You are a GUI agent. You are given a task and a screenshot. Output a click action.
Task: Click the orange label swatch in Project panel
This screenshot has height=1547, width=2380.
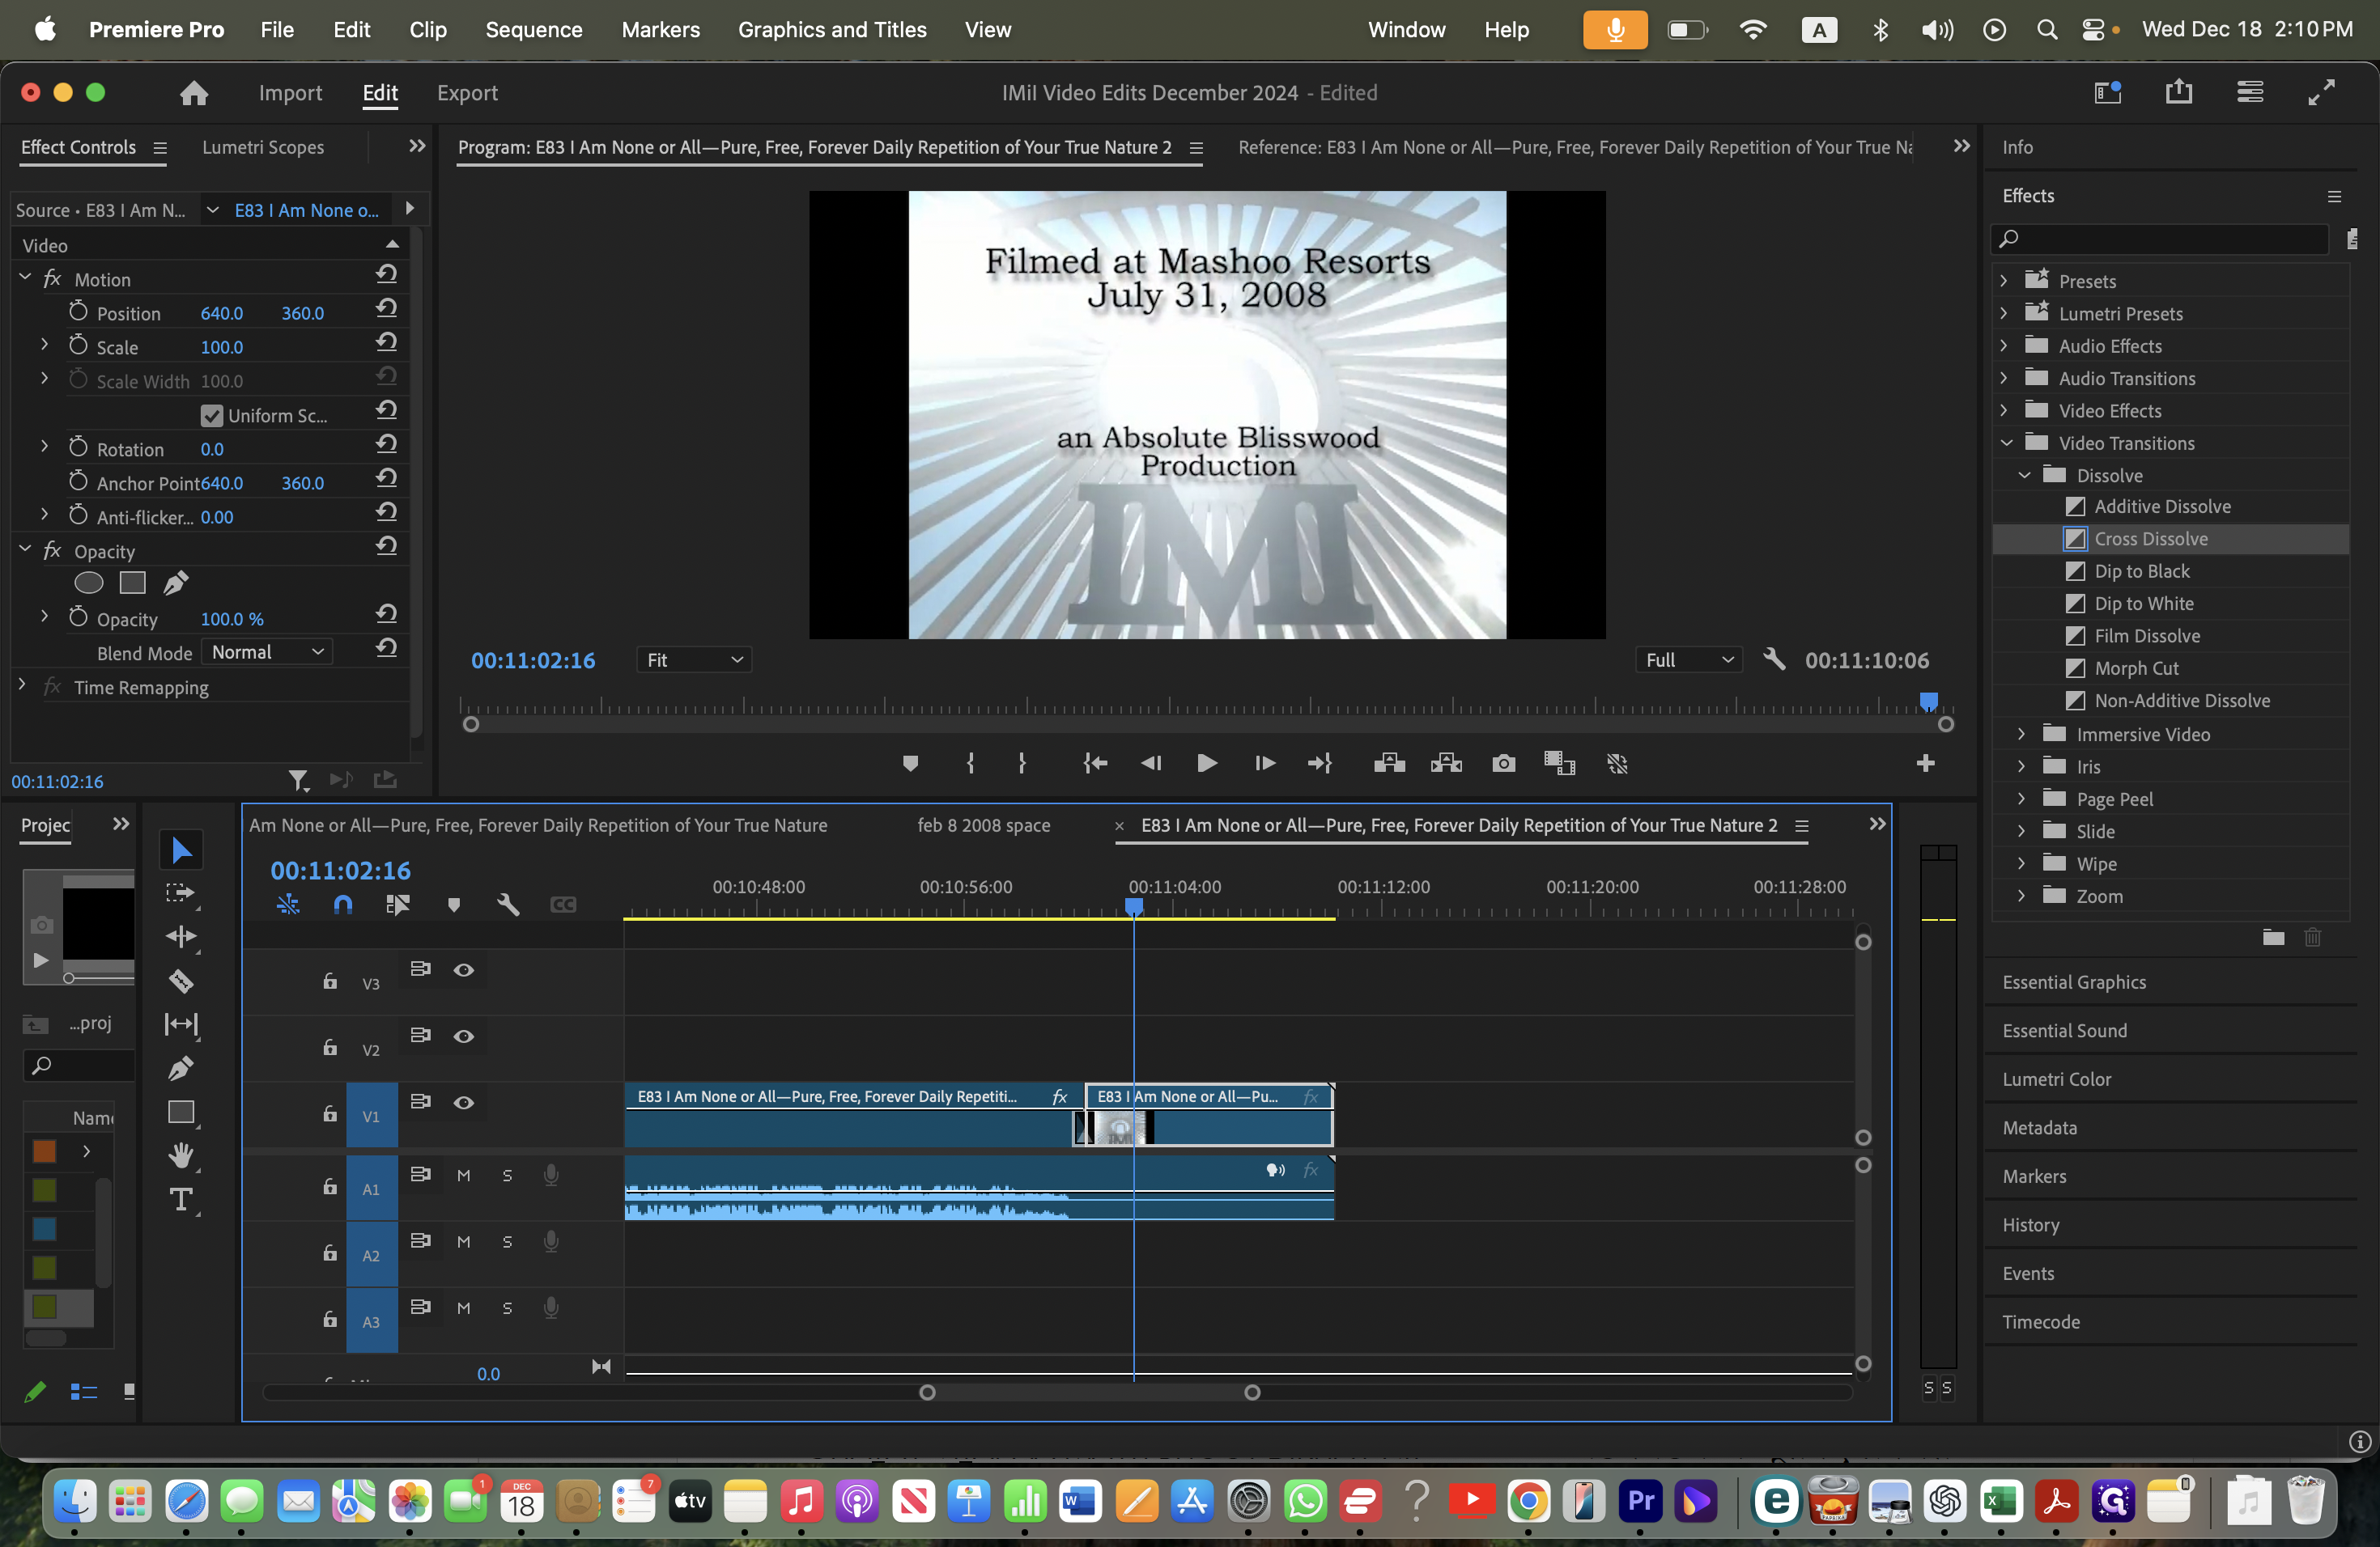point(44,1151)
